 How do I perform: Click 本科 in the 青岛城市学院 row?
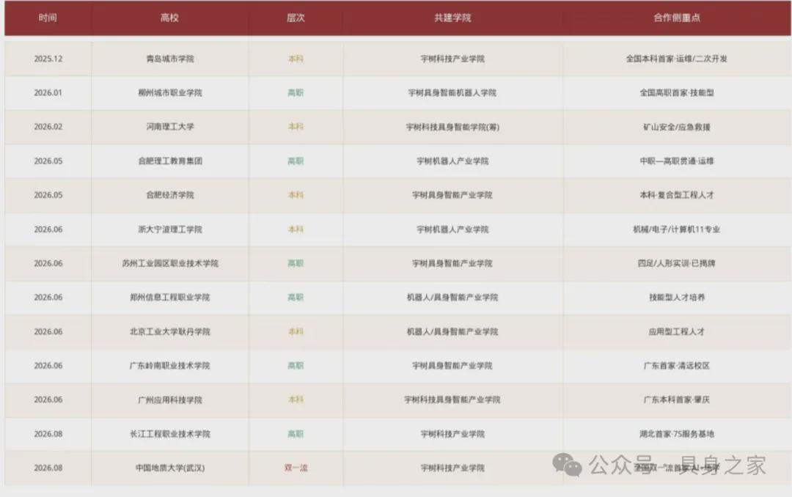click(x=296, y=59)
